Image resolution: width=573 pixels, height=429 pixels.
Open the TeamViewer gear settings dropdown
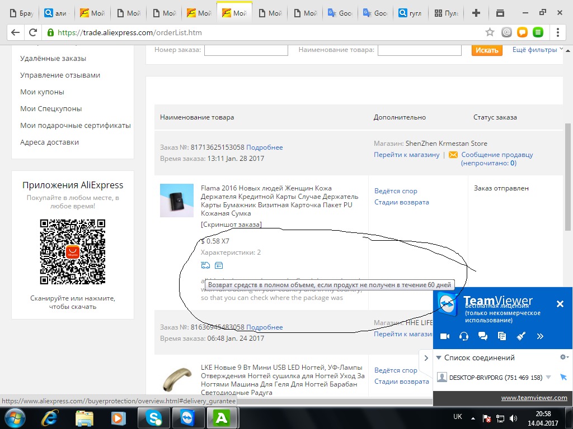[x=564, y=357]
